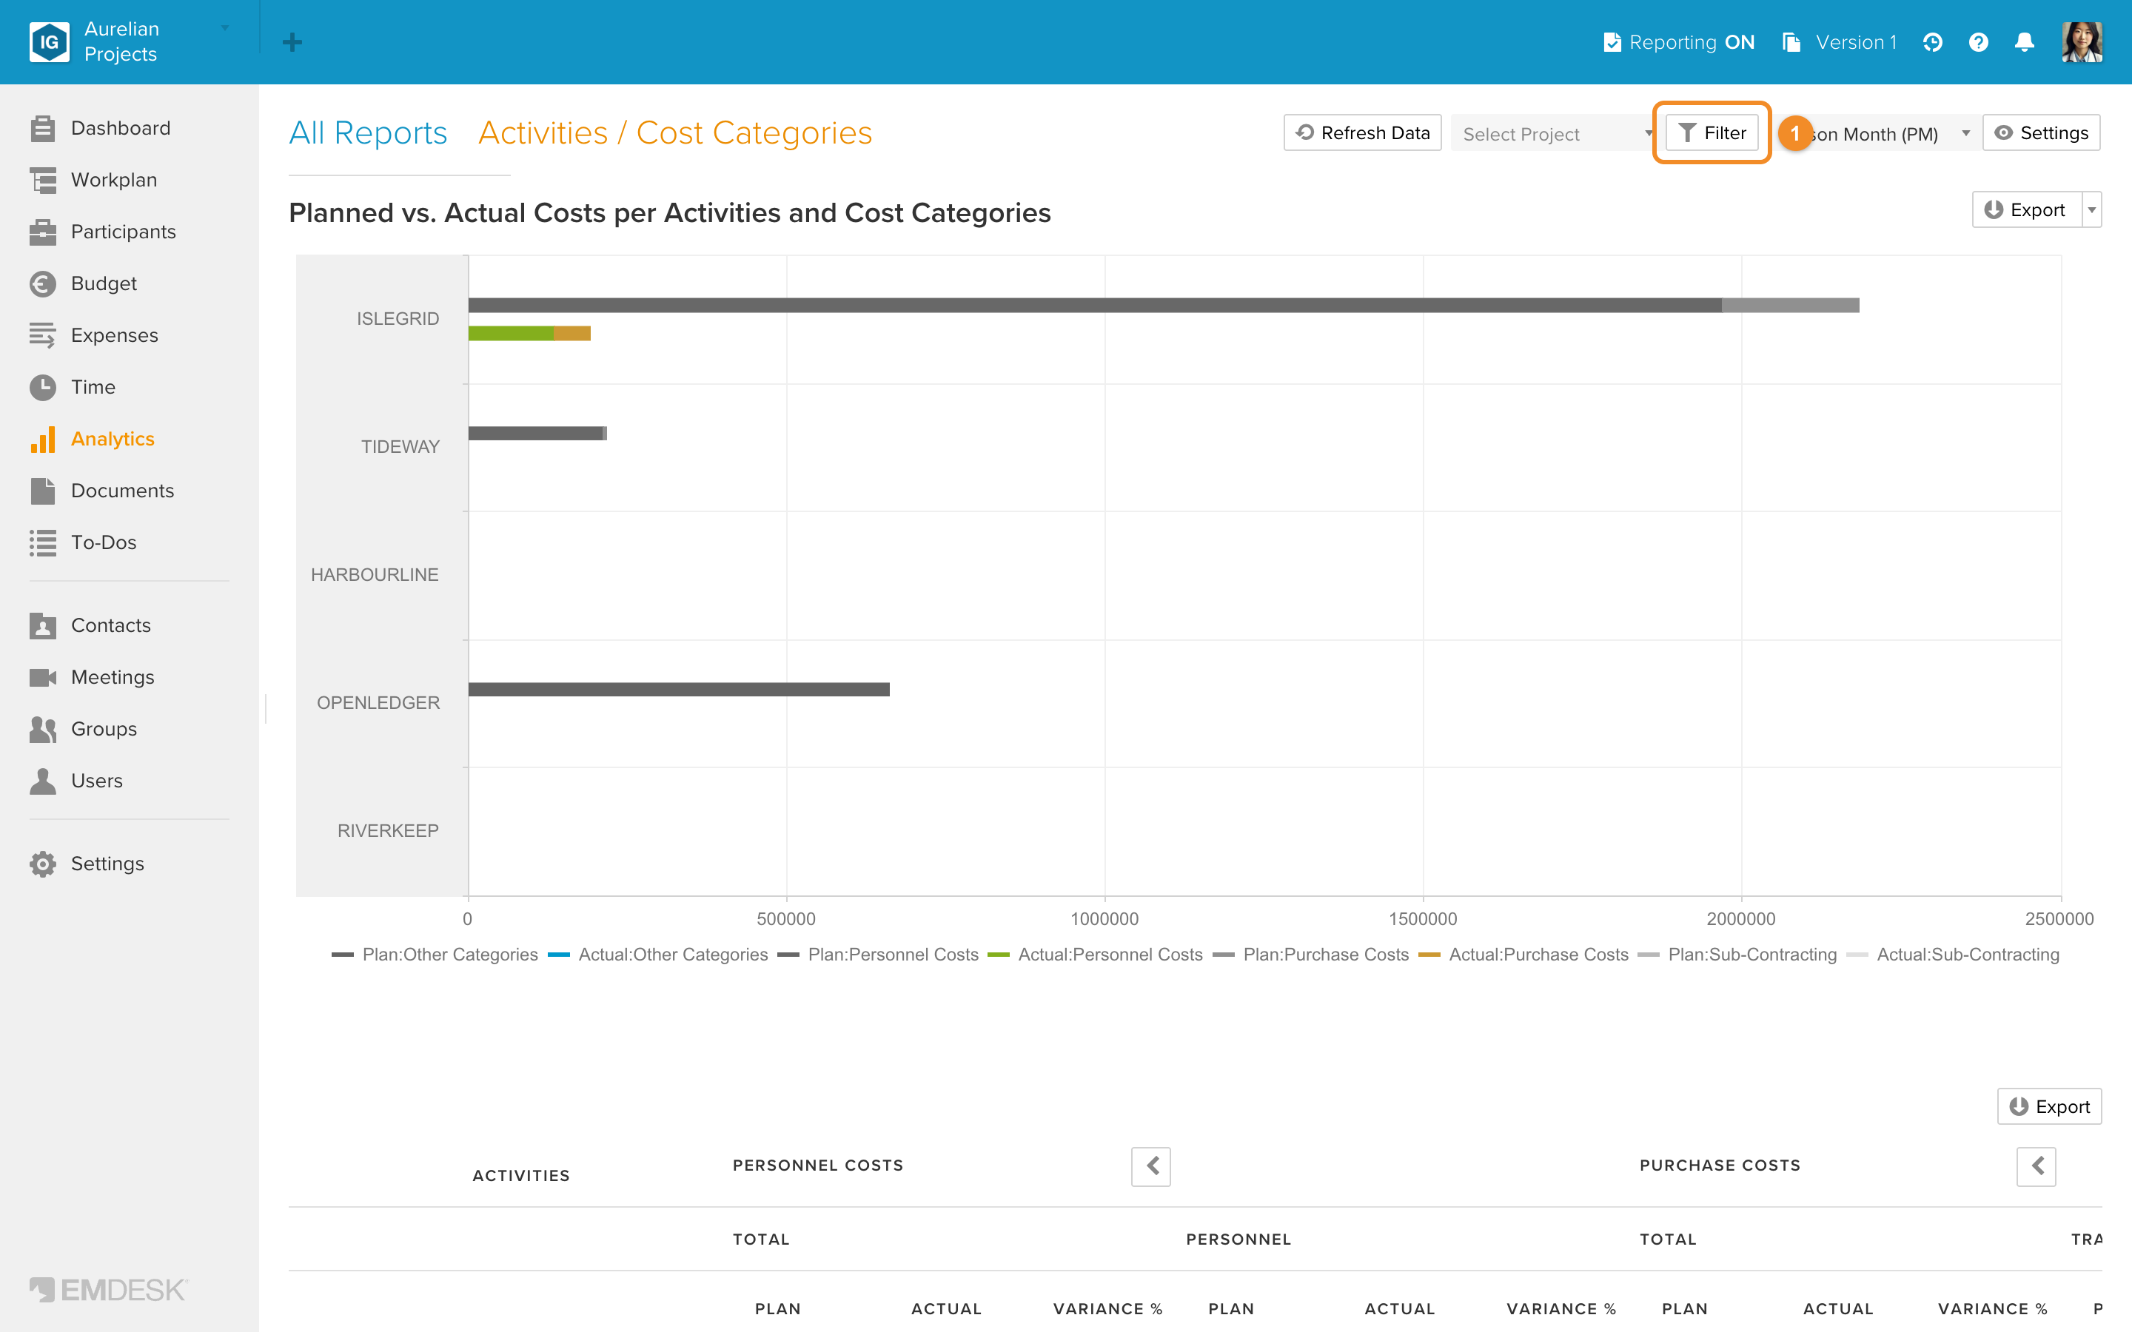Open sidebar Settings gear icon
The image size is (2132, 1332).
pyautogui.click(x=42, y=864)
